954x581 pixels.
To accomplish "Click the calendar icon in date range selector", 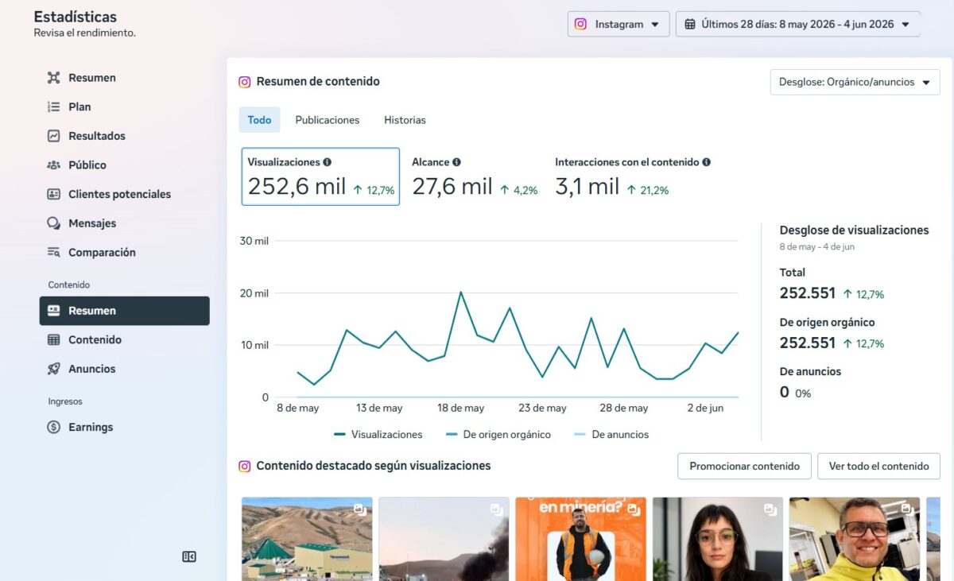I will 690,24.
